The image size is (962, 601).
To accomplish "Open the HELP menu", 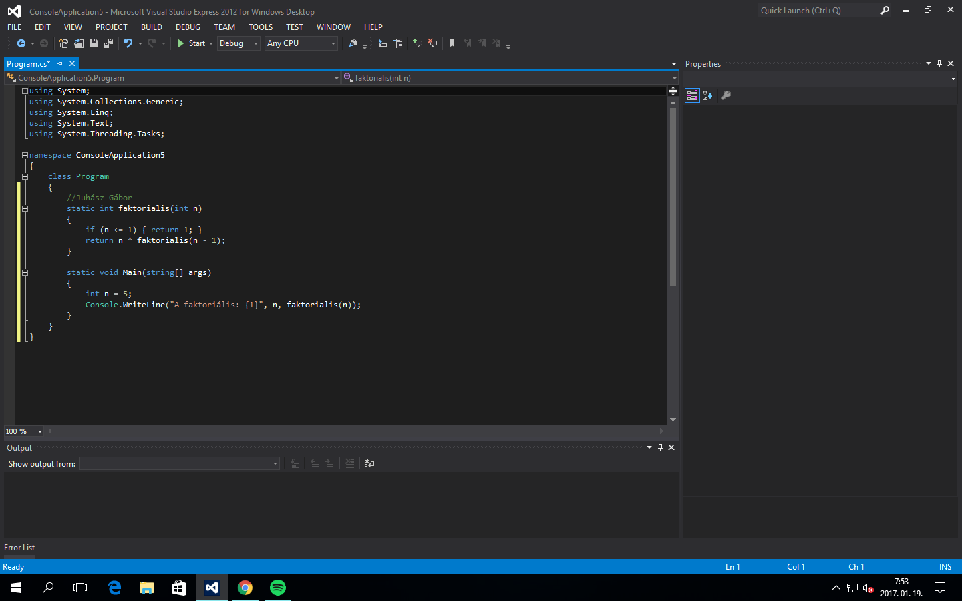I will 373,27.
